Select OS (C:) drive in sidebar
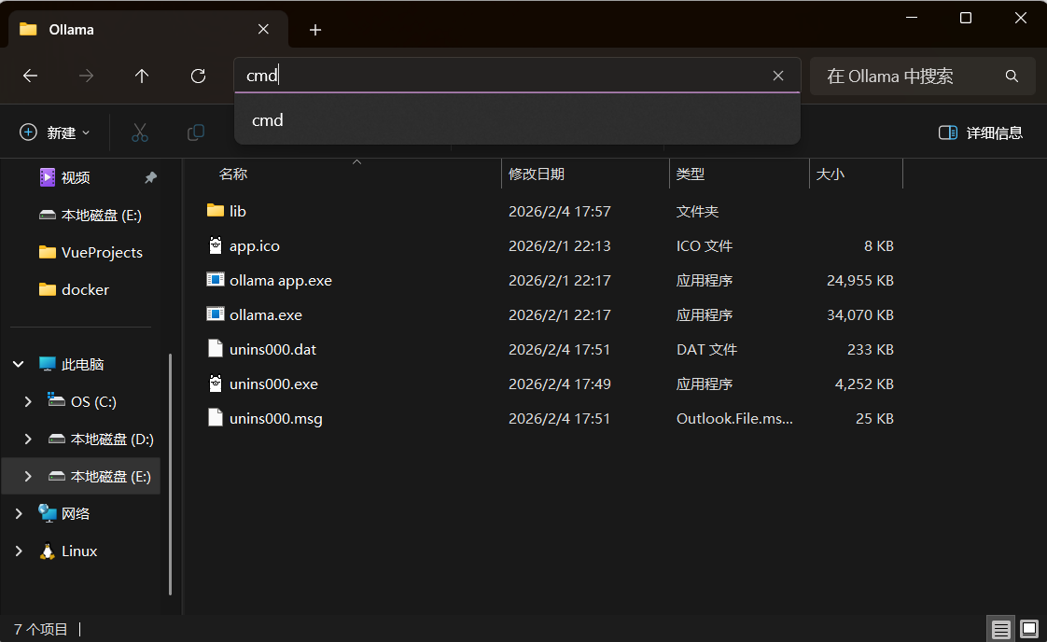 93,401
